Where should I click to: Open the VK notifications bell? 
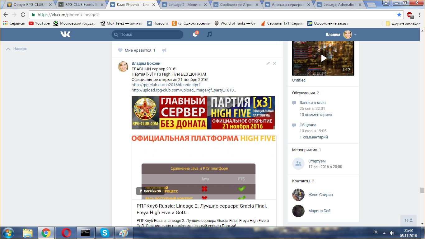[x=195, y=34]
